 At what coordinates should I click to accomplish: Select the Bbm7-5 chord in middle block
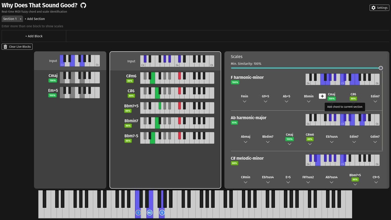click(131, 136)
